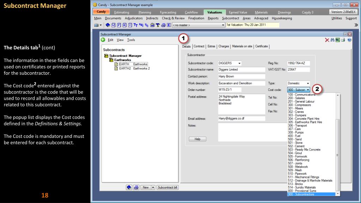Click the Reg No field
361x203 pixels.
[x=298, y=63]
